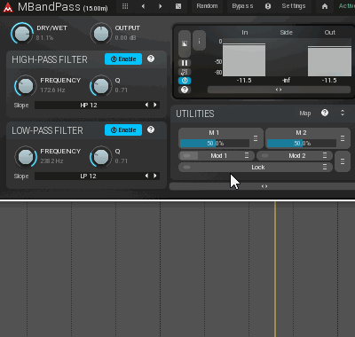Select next slope for HP 12
This screenshot has height=337, width=355.
[155, 106]
